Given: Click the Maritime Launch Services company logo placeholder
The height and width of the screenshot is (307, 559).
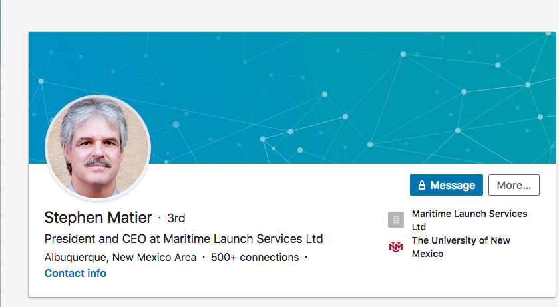Looking at the screenshot, I should pyautogui.click(x=395, y=220).
